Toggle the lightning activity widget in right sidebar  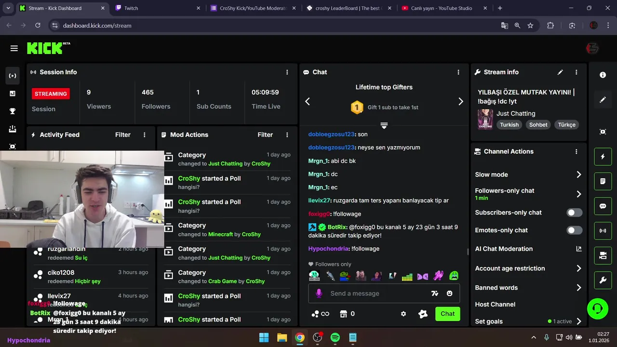click(603, 157)
